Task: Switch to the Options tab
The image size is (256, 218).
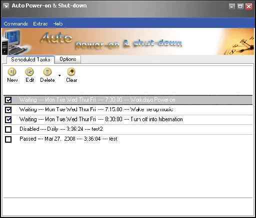Action: pos(68,59)
